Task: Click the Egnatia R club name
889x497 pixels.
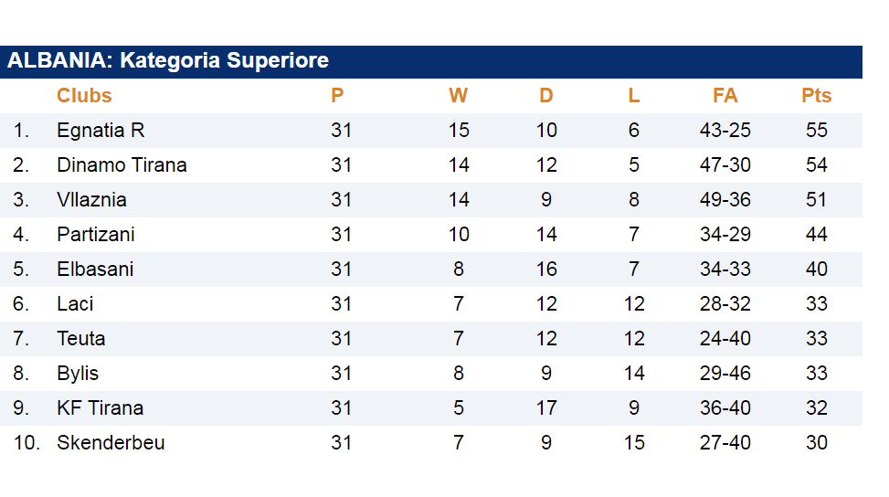Action: click(101, 131)
